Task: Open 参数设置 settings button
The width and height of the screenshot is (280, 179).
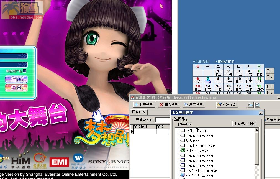Action: pyautogui.click(x=227, y=105)
